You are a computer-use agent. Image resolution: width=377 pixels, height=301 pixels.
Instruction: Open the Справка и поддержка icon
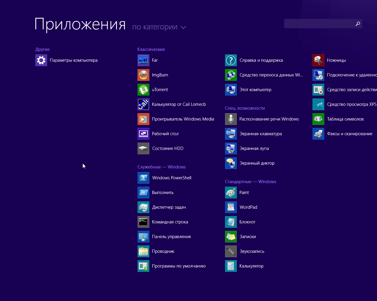tap(231, 60)
